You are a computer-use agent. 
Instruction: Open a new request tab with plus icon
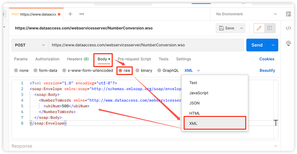click(x=70, y=14)
